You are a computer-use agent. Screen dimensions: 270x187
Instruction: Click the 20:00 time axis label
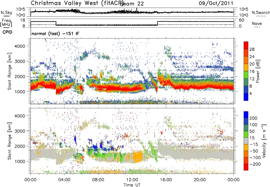coord(199,180)
